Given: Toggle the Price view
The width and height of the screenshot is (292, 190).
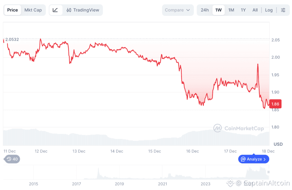Looking at the screenshot, I should tap(12, 10).
